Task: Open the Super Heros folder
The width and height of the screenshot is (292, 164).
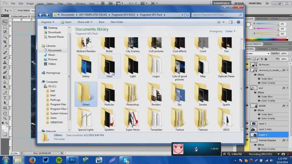Action: [133, 119]
